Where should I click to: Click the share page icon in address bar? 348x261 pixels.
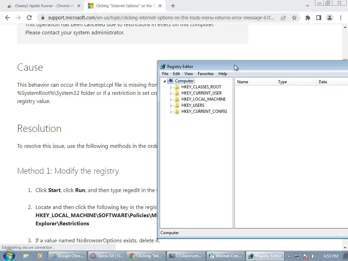[x=283, y=18]
